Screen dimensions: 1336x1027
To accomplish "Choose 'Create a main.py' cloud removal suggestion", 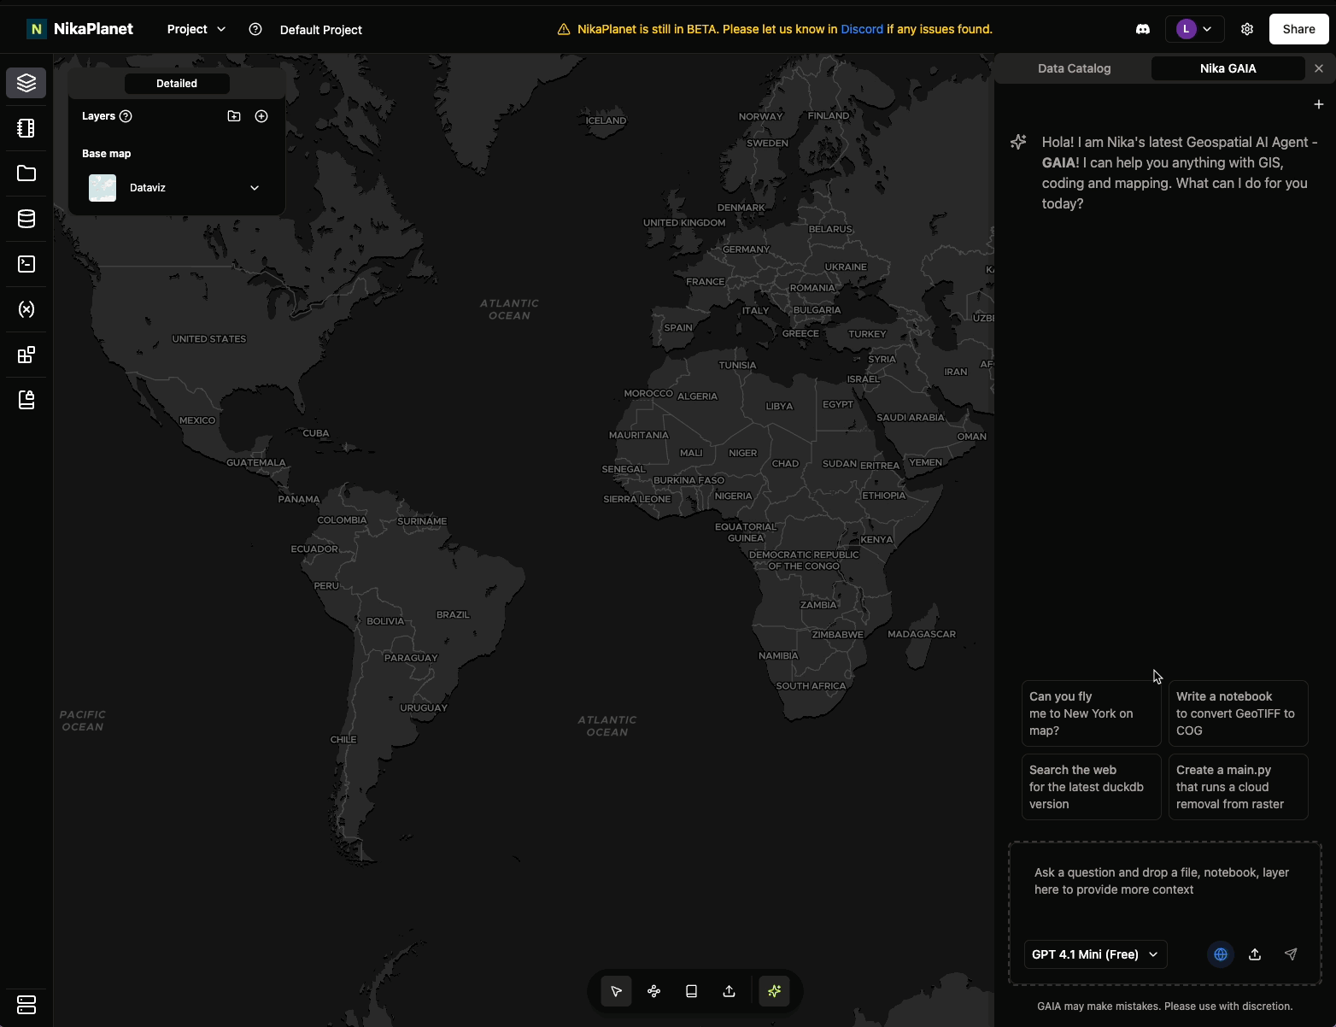I will coord(1238,787).
